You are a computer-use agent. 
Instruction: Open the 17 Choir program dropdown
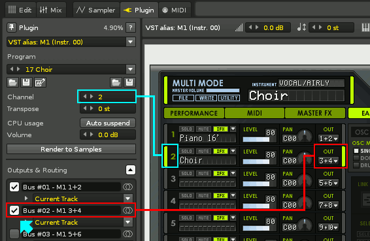[x=130, y=69]
